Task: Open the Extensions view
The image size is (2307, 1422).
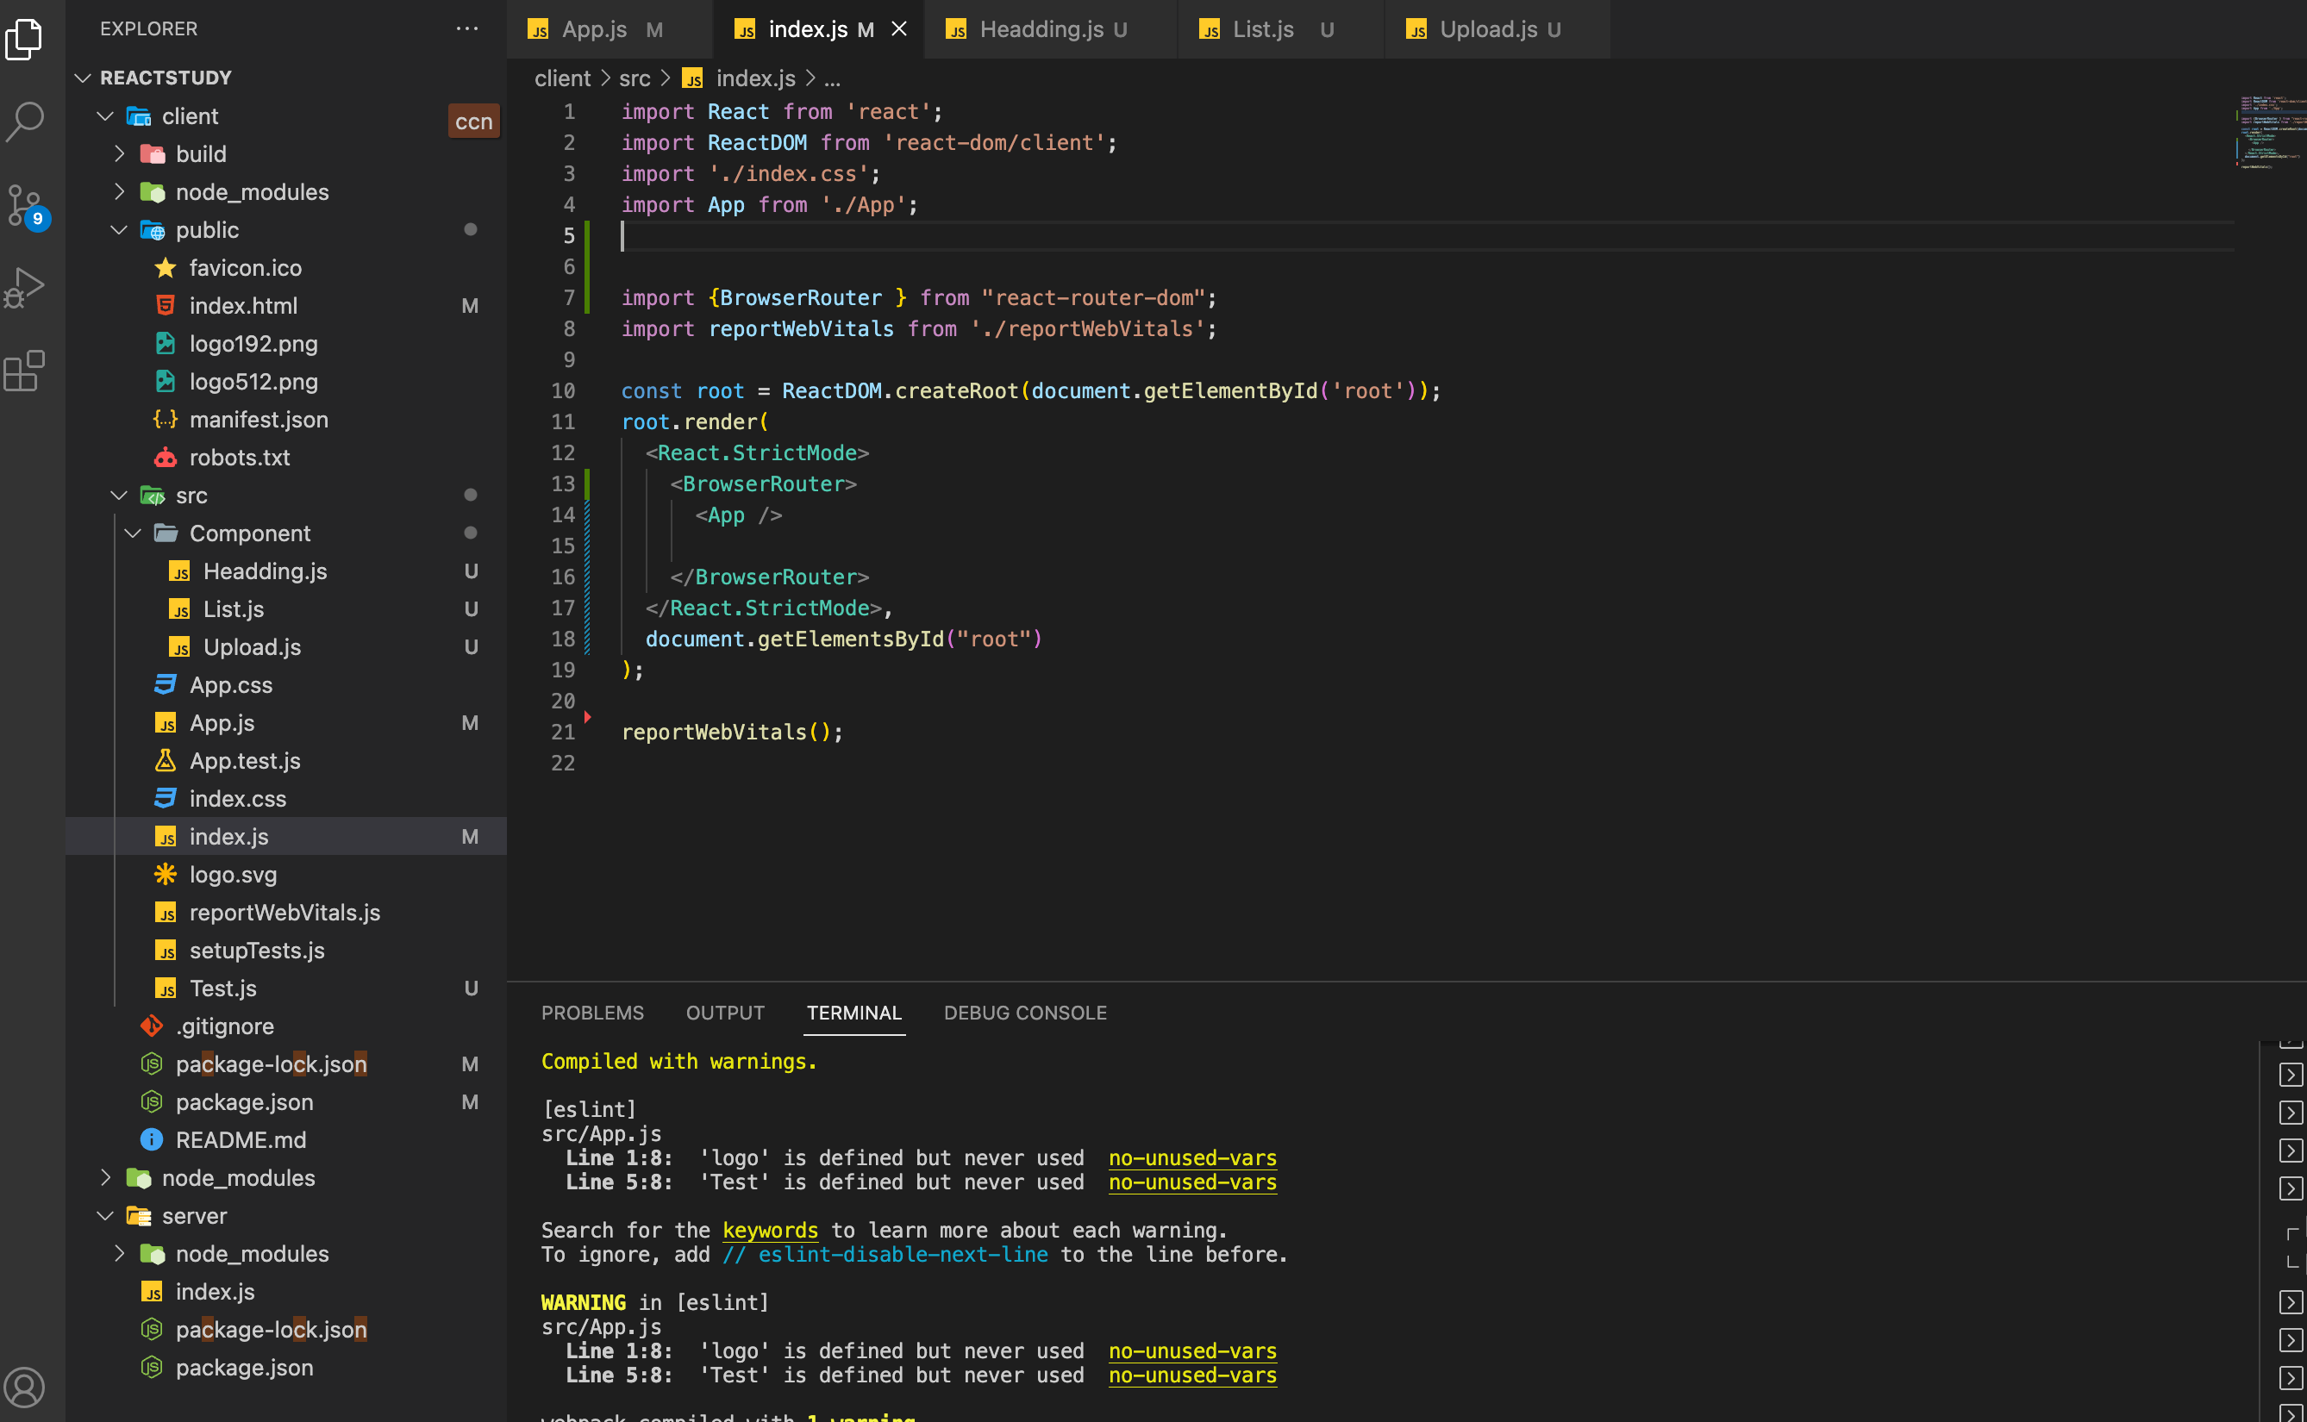Action: pos(25,371)
